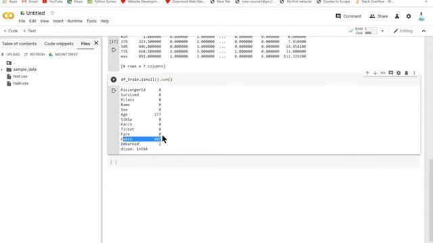Run the df_train.isnull().sum() cell
Screen dimensions: 433x243
114,80
